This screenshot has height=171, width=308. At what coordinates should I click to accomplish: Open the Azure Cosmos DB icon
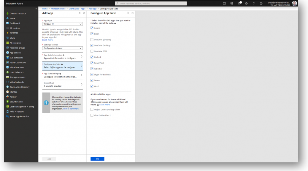click(x=7, y=63)
